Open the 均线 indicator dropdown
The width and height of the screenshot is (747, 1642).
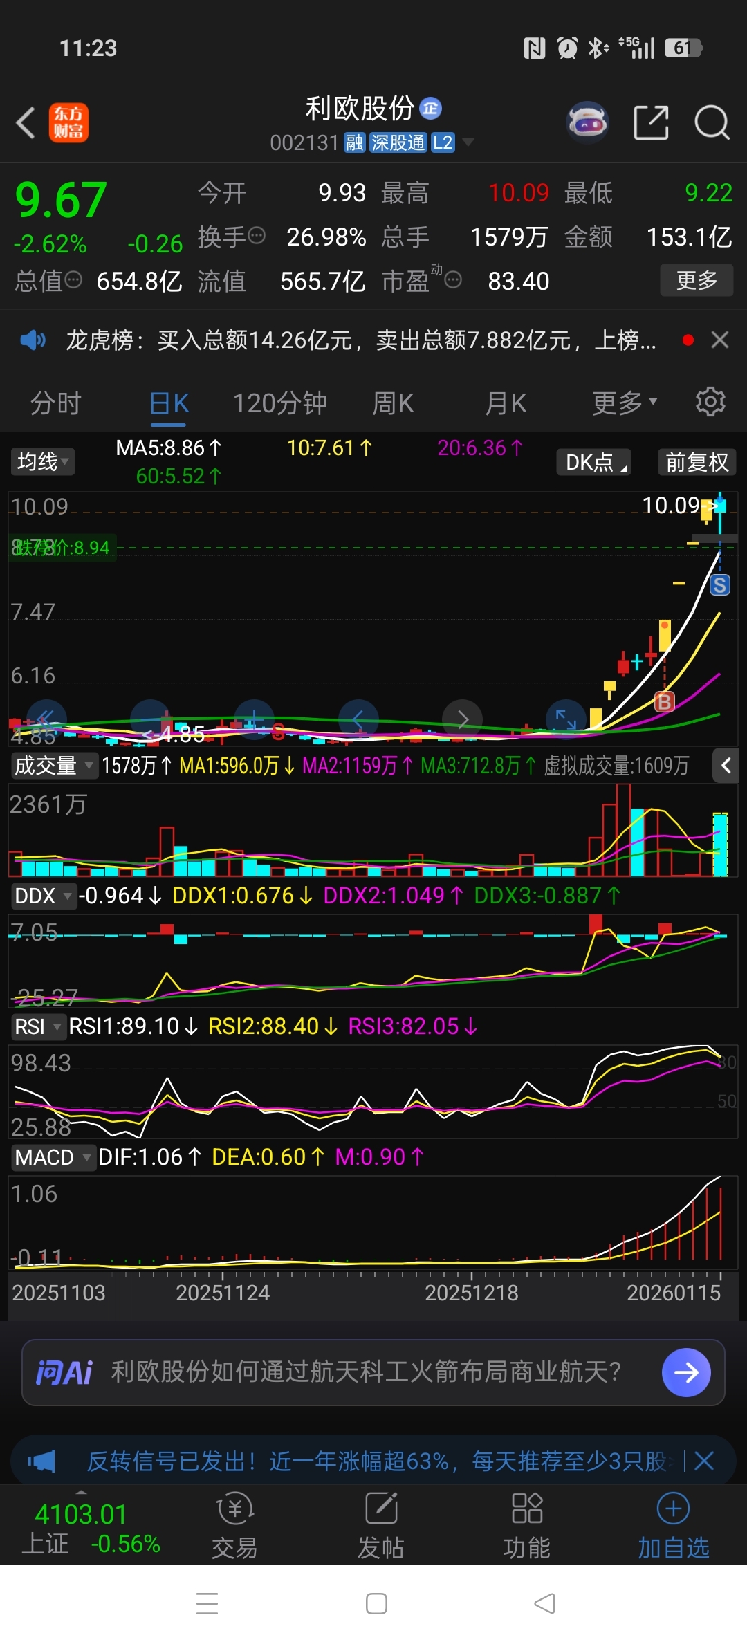coord(43,461)
